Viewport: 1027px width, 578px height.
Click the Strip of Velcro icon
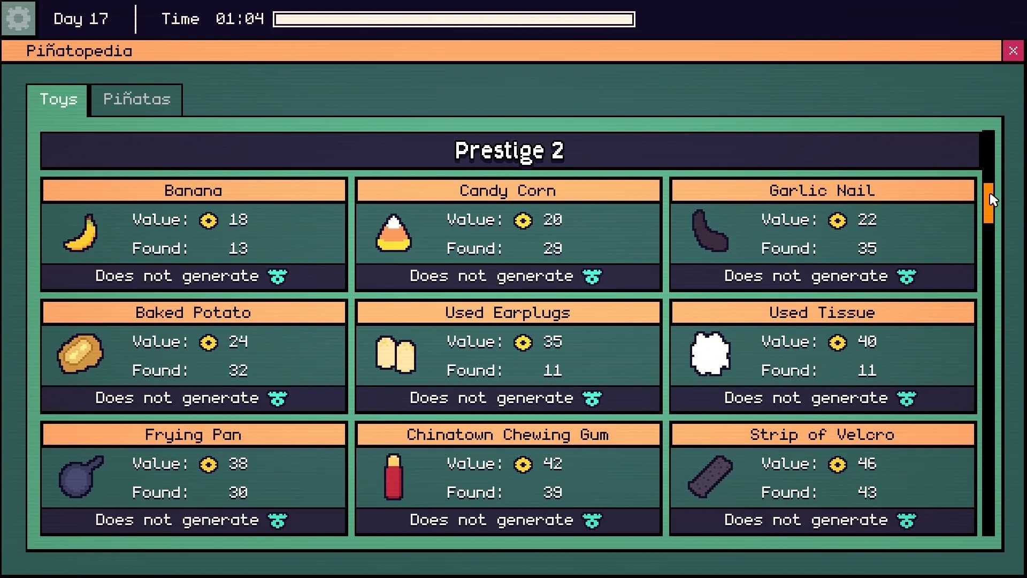click(x=710, y=476)
